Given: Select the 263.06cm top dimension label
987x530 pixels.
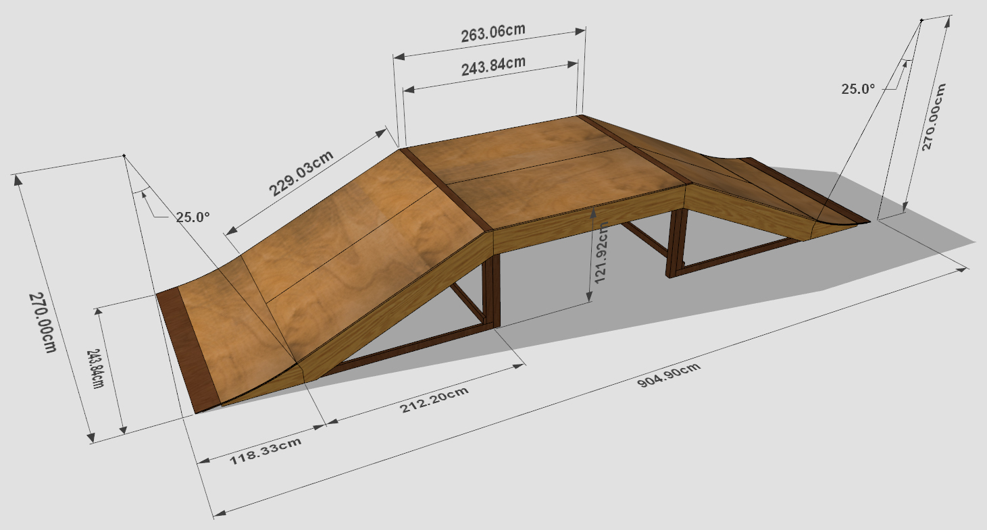Looking at the screenshot, I should tap(493, 30).
